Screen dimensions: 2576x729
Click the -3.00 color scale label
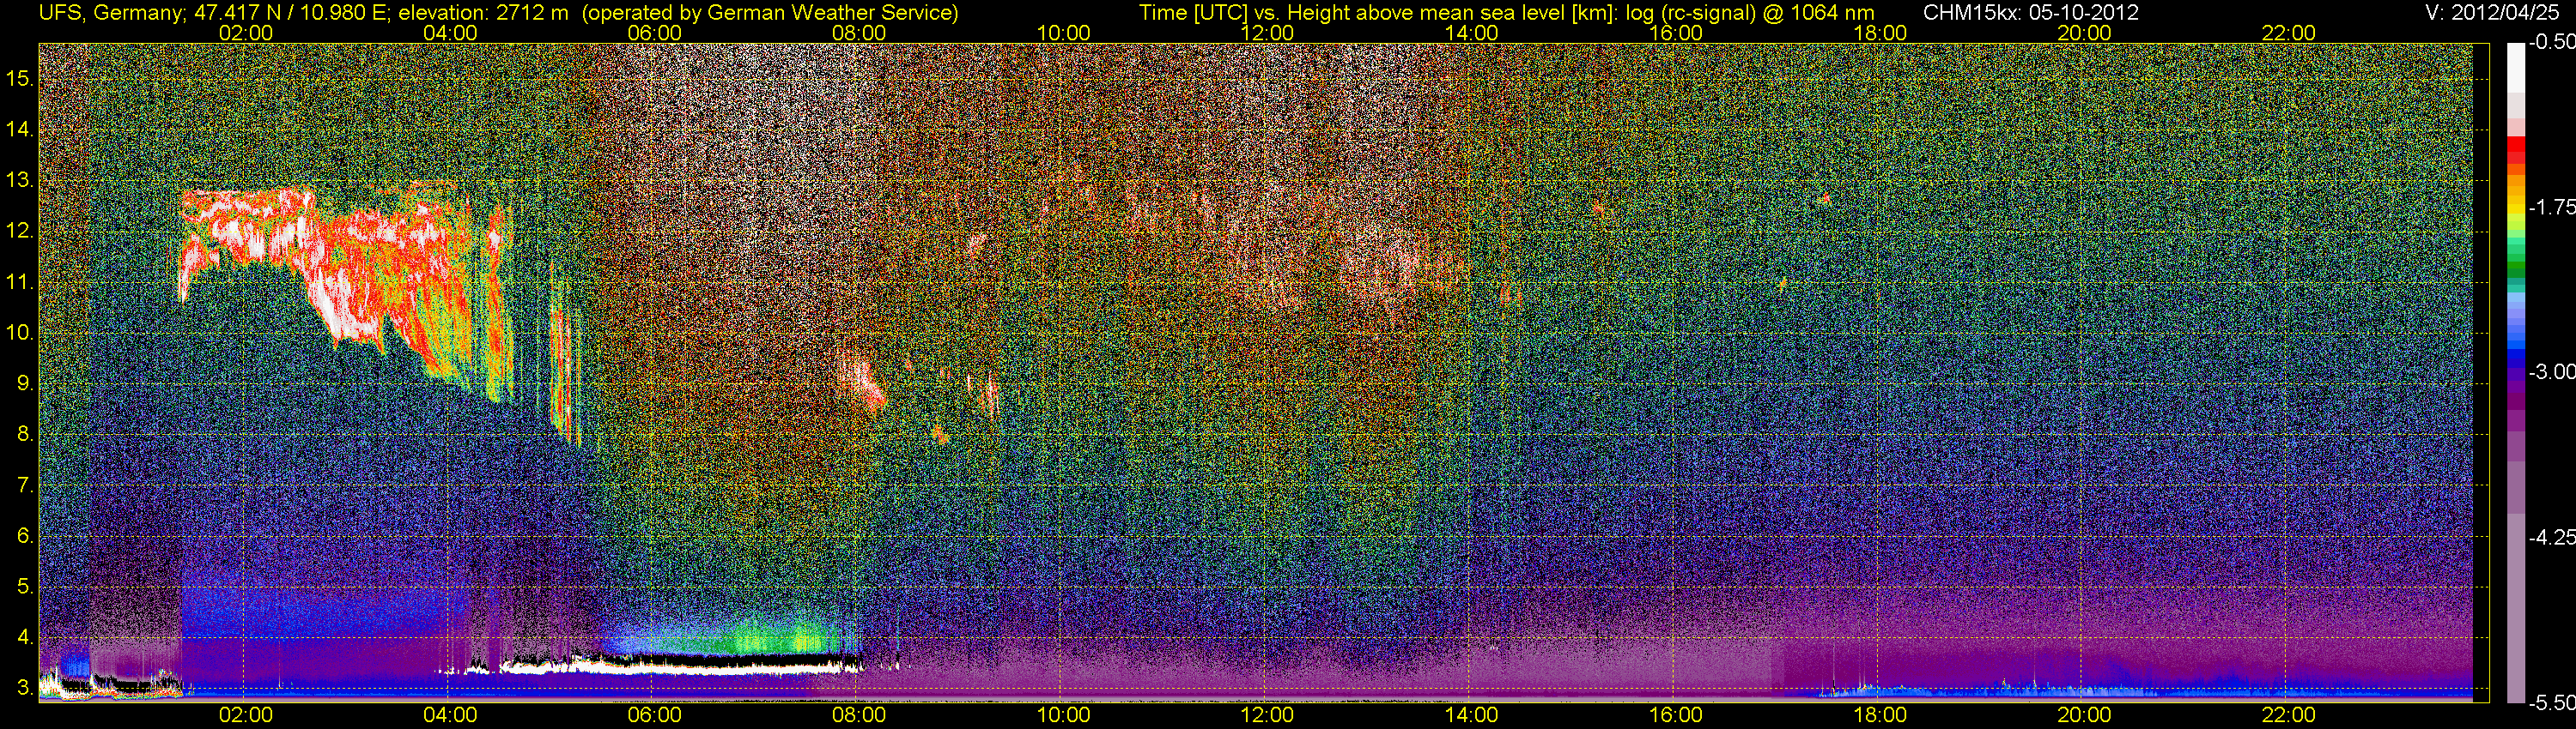[2552, 372]
